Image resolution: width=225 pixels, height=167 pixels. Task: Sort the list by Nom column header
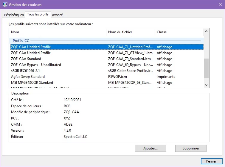58,32
